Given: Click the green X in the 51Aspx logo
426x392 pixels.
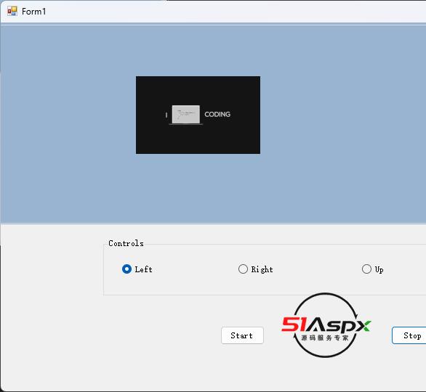Looking at the screenshot, I should (x=363, y=325).
